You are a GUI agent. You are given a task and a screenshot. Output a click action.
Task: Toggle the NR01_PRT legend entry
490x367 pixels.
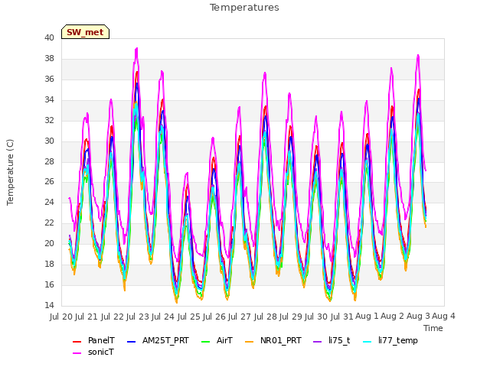[x=273, y=340]
